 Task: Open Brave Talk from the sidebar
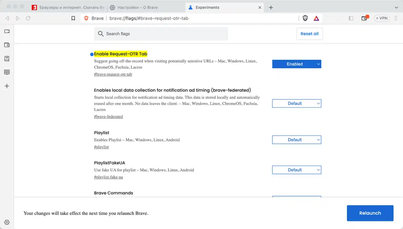[x=7, y=31]
